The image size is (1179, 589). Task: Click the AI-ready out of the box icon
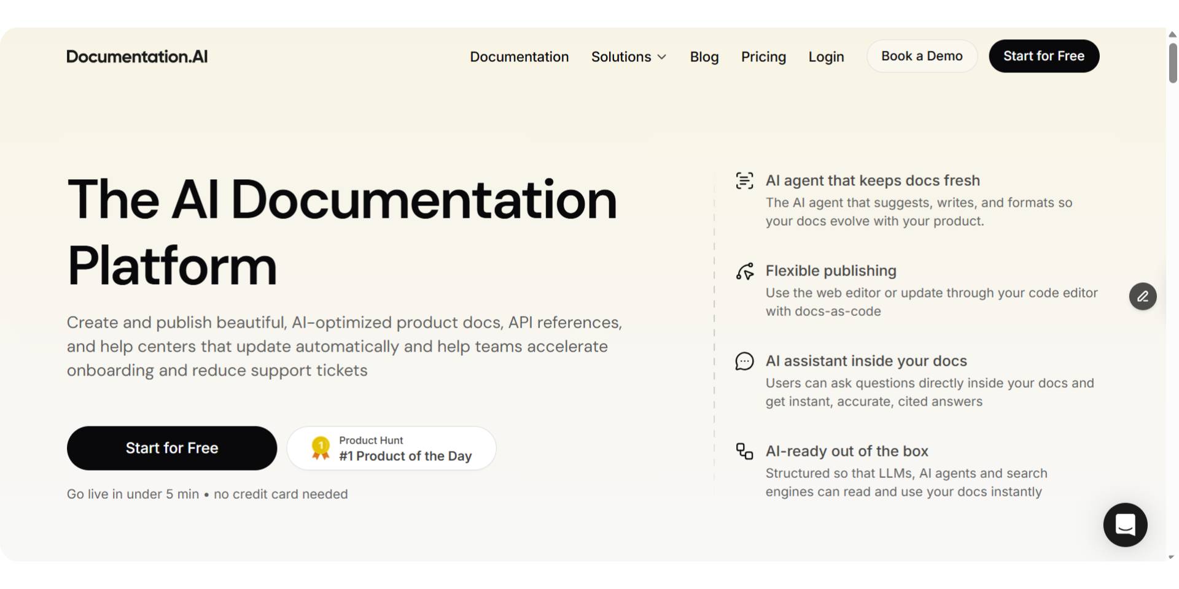click(x=744, y=452)
